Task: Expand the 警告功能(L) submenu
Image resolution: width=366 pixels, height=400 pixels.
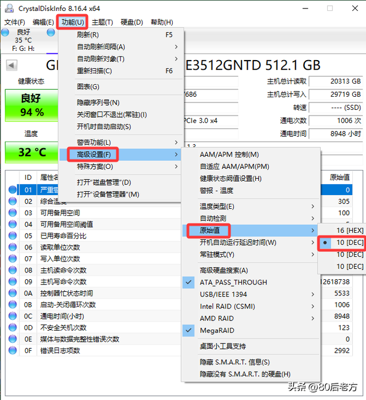Action: [120, 142]
